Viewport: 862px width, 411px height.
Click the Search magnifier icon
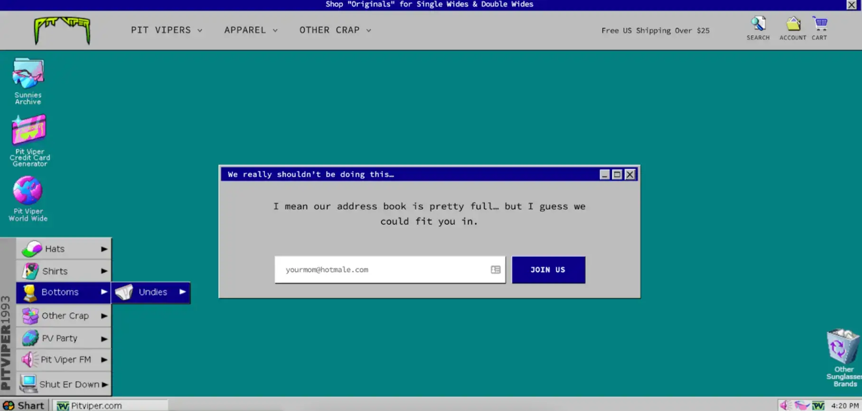click(x=758, y=24)
